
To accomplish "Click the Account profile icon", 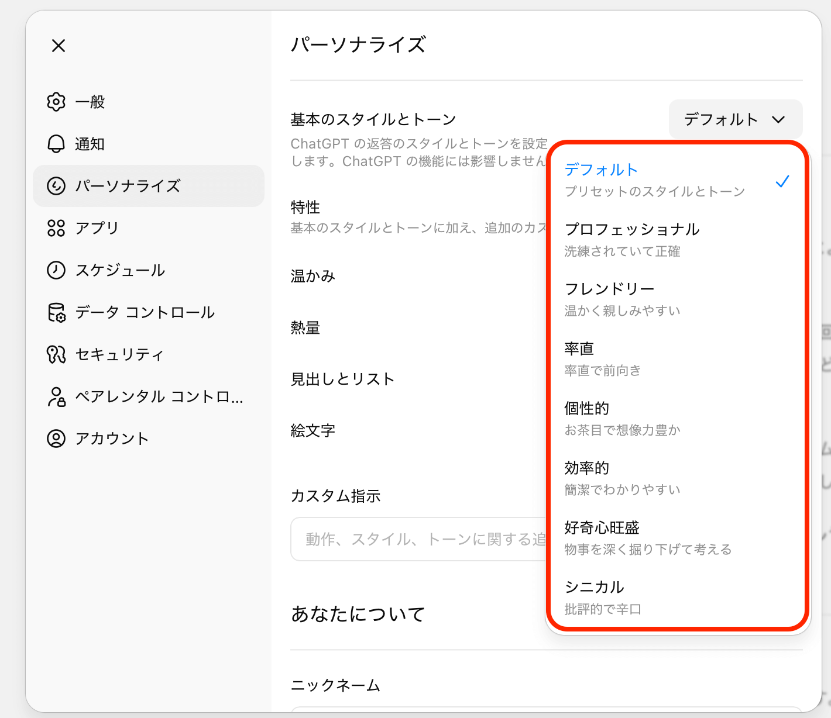I will pos(56,439).
